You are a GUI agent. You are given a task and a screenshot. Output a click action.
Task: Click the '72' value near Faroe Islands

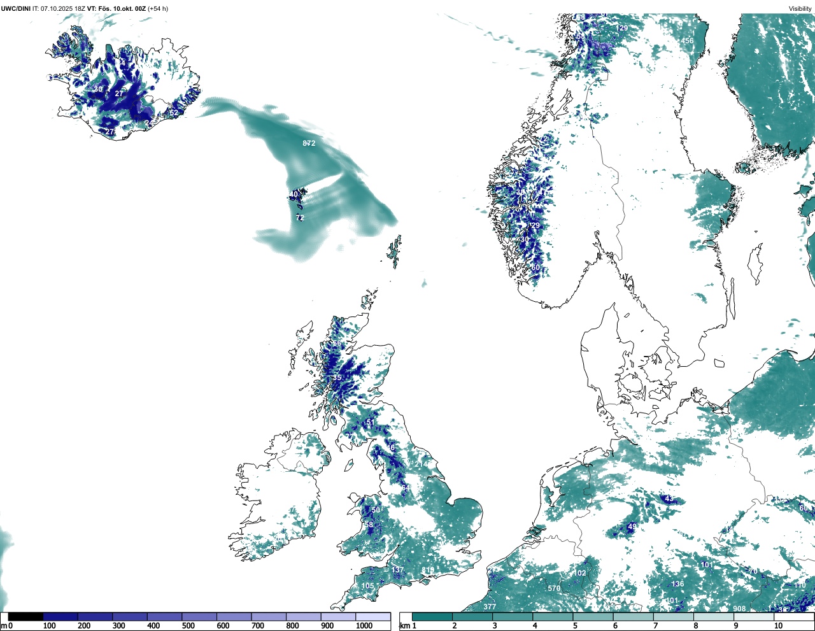[300, 218]
